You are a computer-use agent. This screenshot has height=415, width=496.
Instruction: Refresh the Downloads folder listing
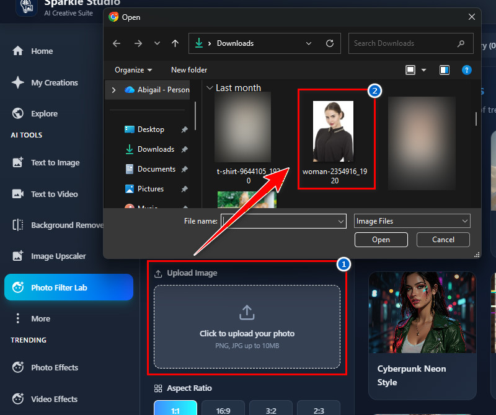pyautogui.click(x=330, y=43)
